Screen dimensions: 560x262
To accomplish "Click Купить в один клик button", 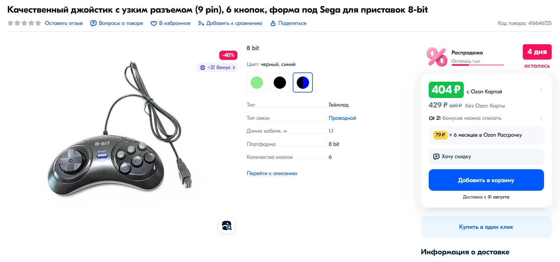I will coord(486,227).
